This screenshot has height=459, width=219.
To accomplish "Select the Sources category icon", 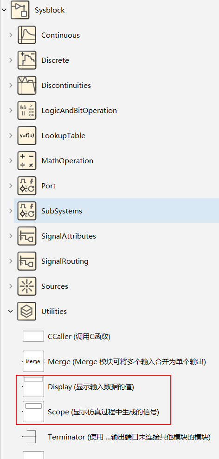I will (x=27, y=286).
